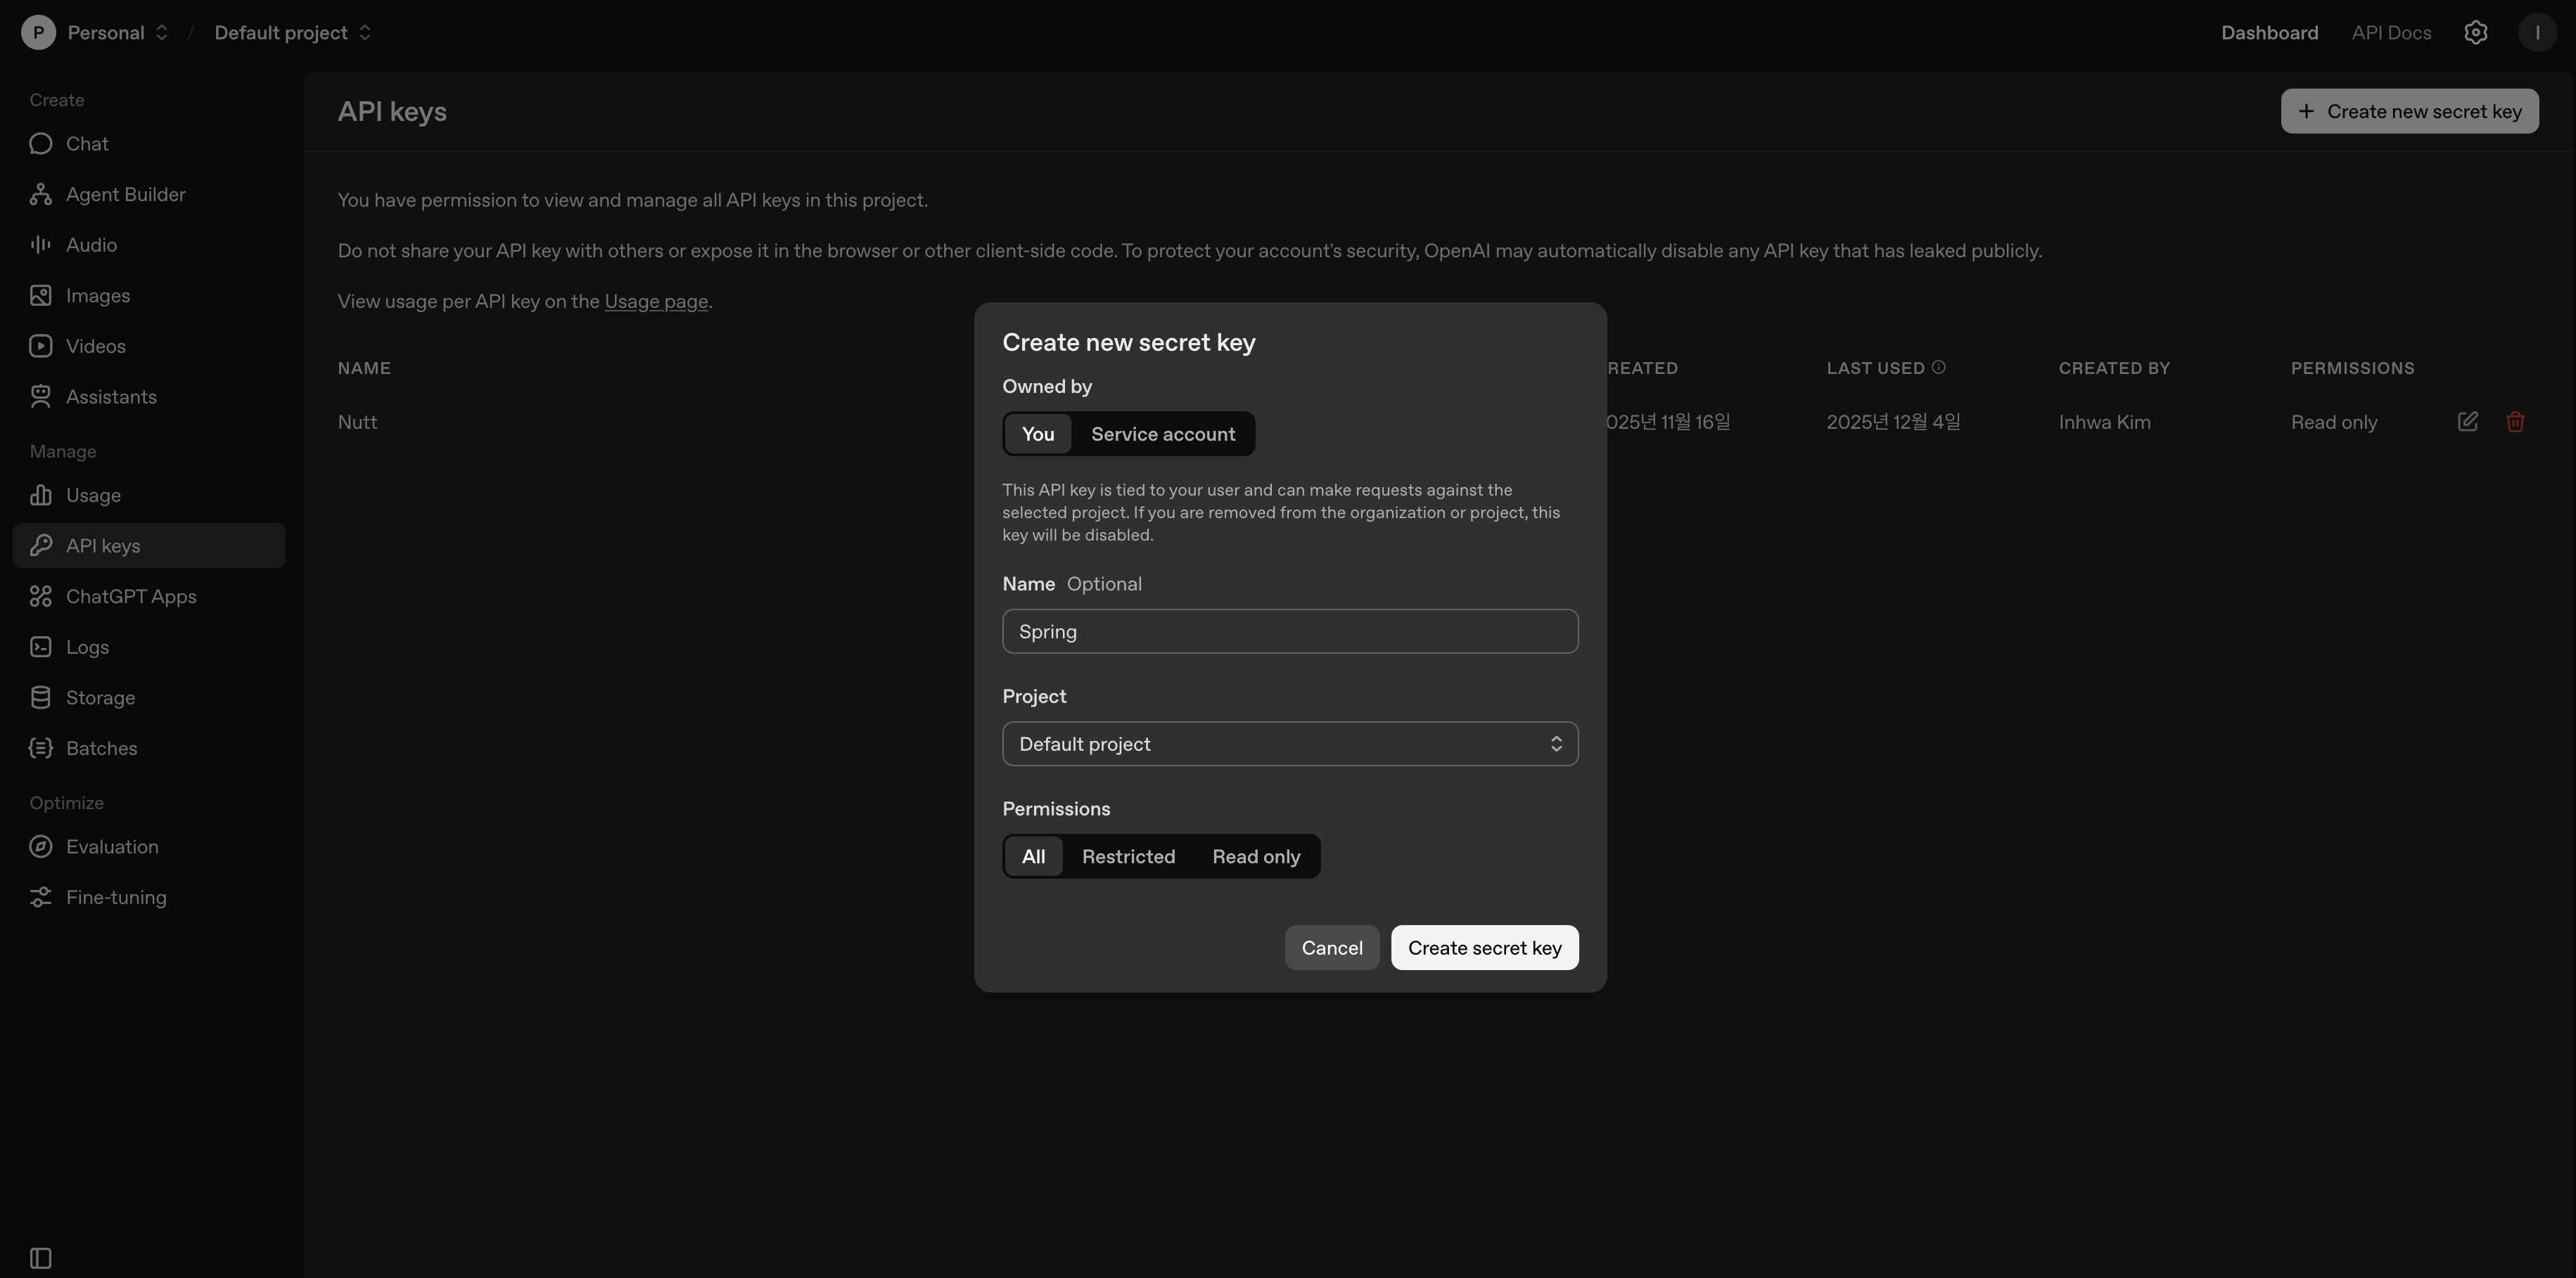Open the Project dropdown in the dialog
Image resolution: width=2576 pixels, height=1278 pixels.
pos(1289,744)
